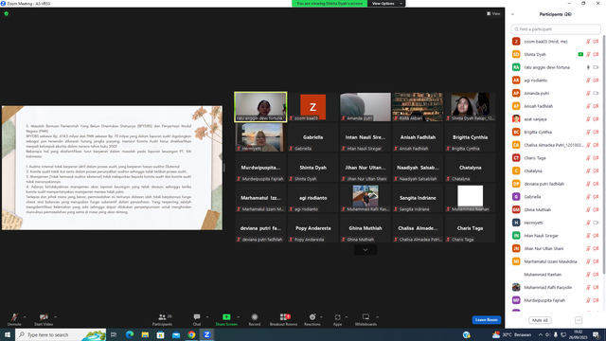606x341 pixels.
Task: Open the Chat icon
Action: 197,317
